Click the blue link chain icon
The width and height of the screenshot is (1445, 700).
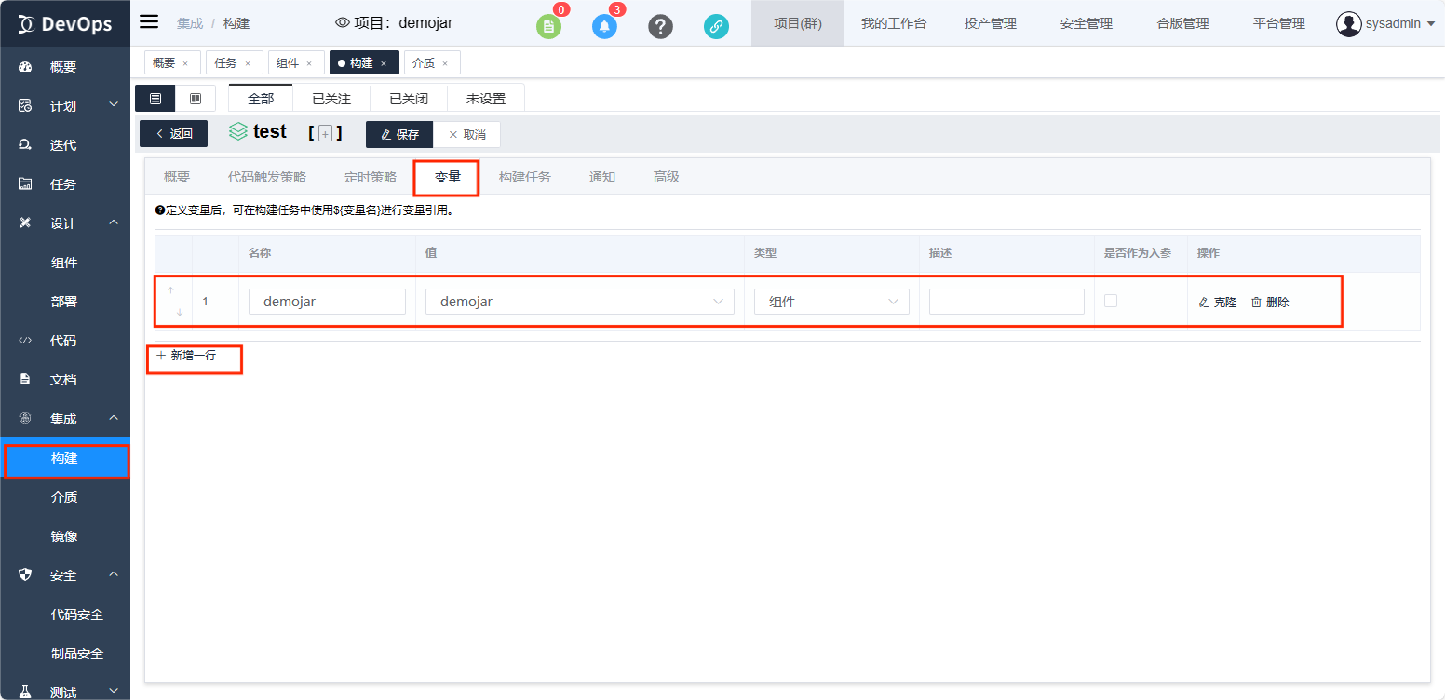[716, 26]
